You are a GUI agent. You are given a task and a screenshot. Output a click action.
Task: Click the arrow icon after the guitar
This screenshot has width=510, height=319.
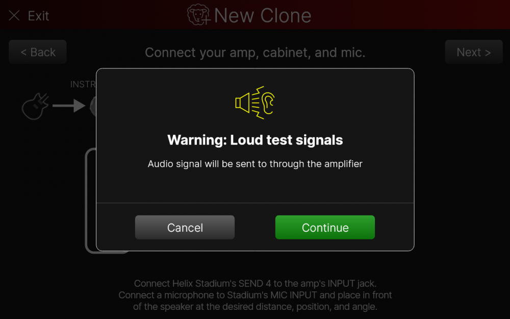(69, 106)
